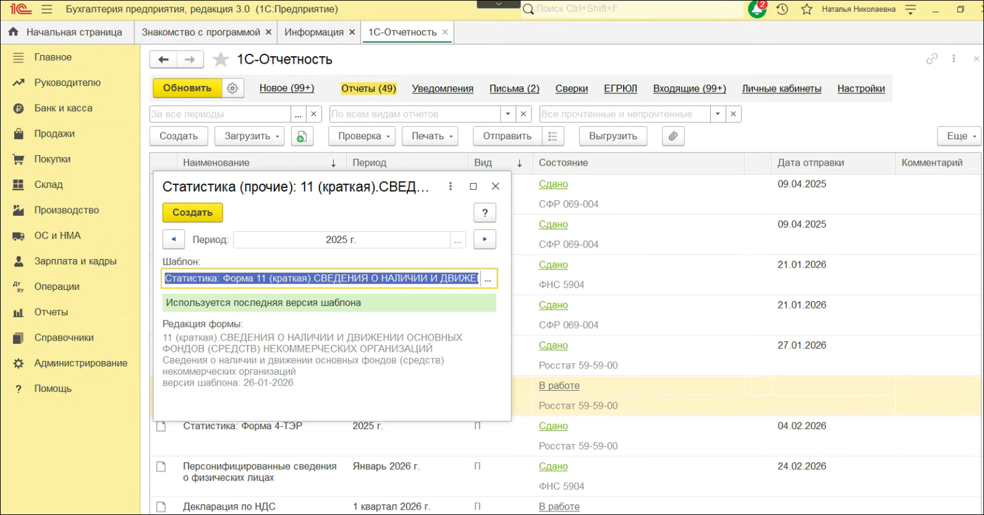Open the Администрирование section
984x515 pixels.
(x=81, y=364)
